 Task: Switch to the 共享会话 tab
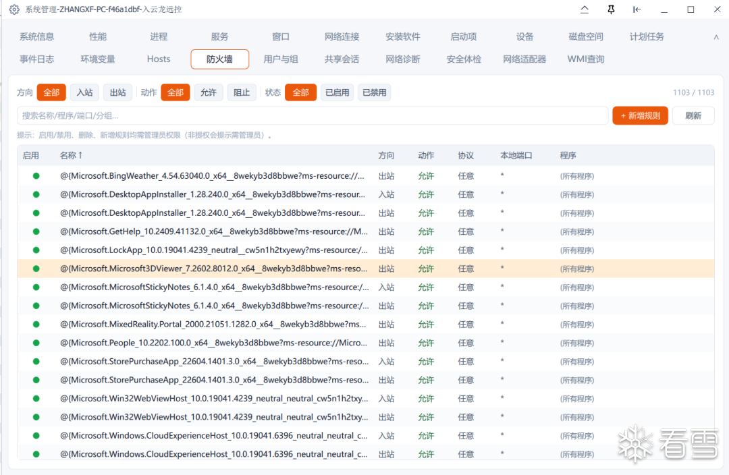(x=342, y=59)
